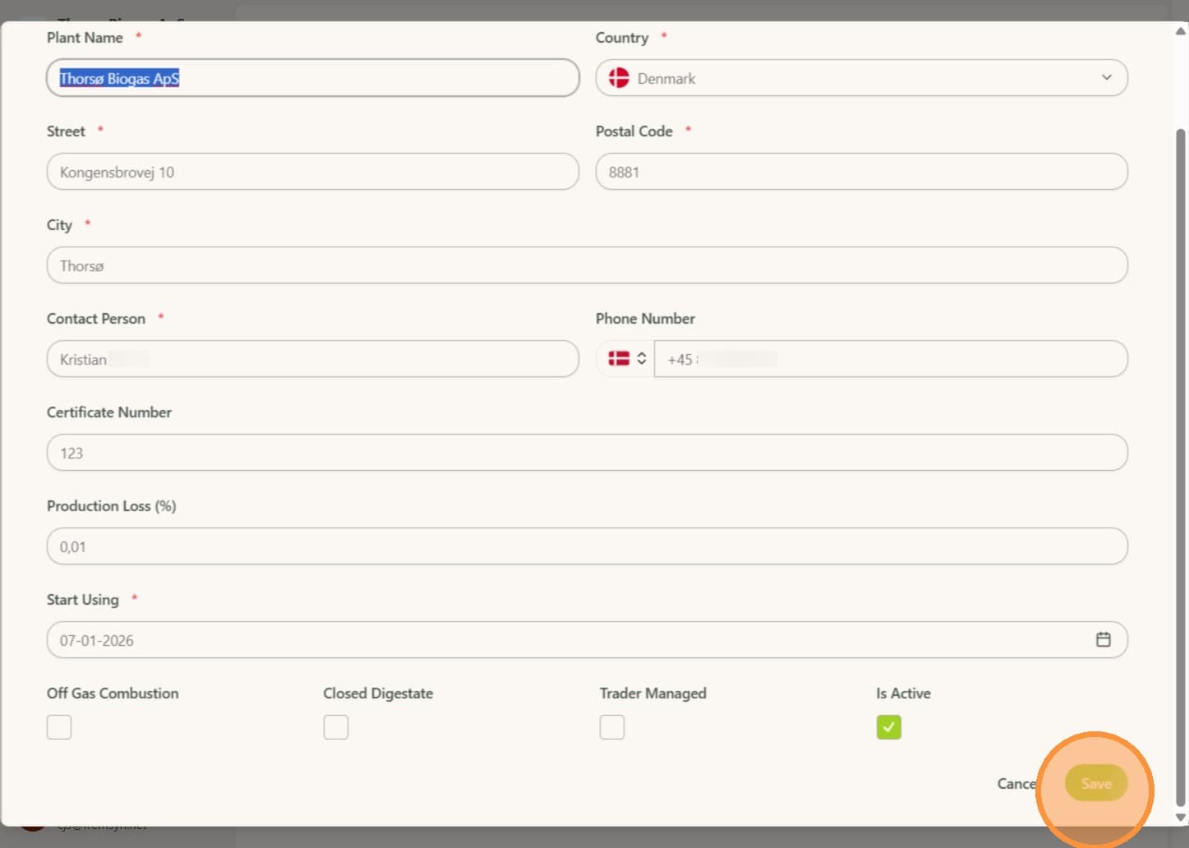The image size is (1189, 848).
Task: Click the Start Using date field
Action: [x=587, y=640]
